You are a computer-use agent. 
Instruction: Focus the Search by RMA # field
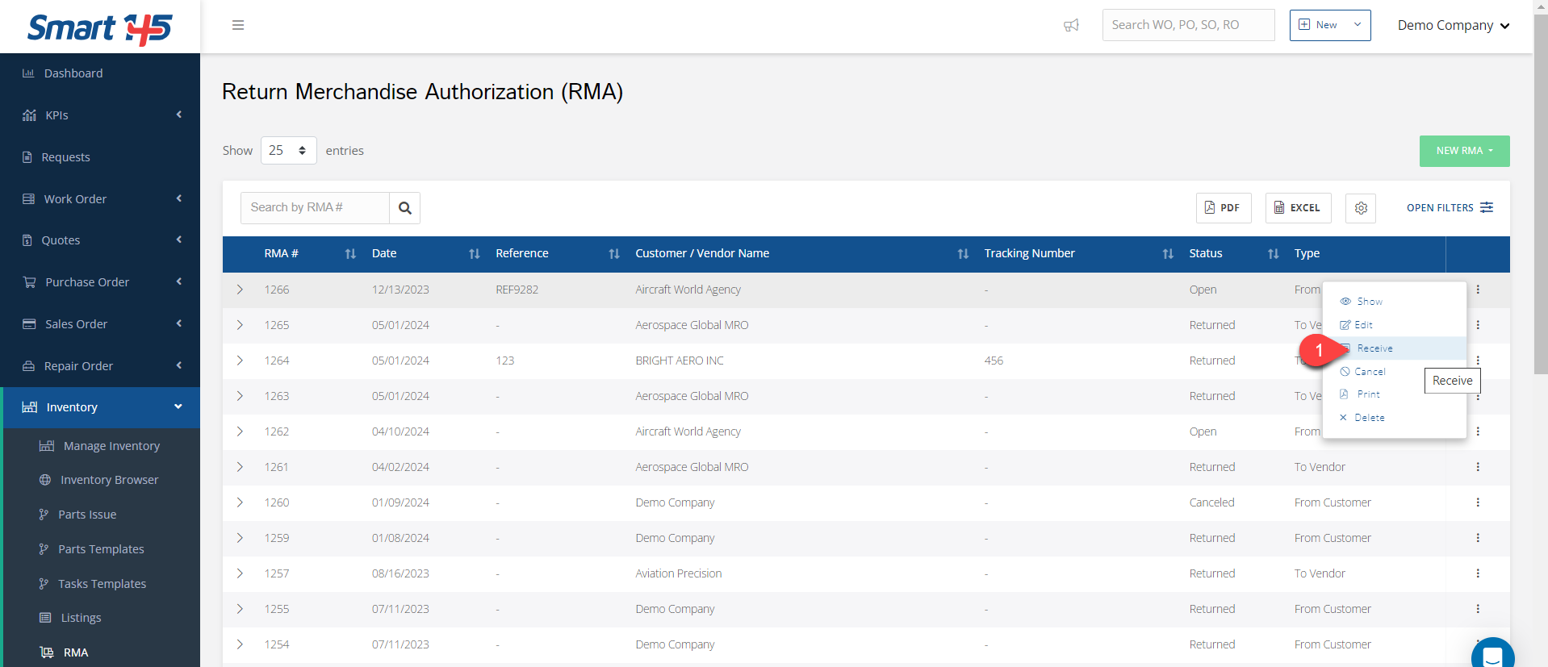(x=315, y=208)
